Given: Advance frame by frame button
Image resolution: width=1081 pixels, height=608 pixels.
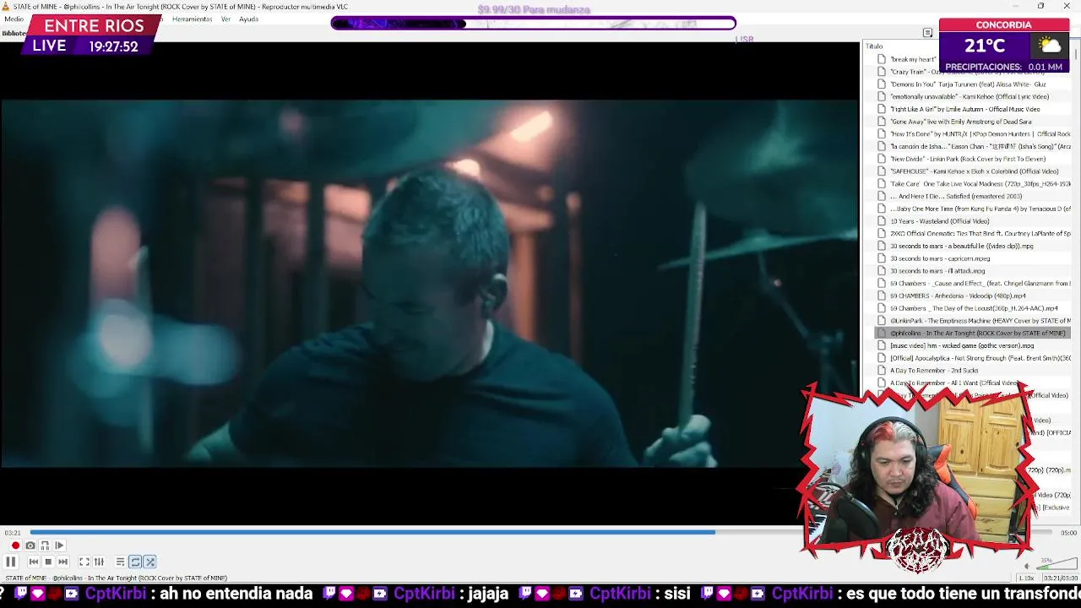Looking at the screenshot, I should click(x=59, y=546).
